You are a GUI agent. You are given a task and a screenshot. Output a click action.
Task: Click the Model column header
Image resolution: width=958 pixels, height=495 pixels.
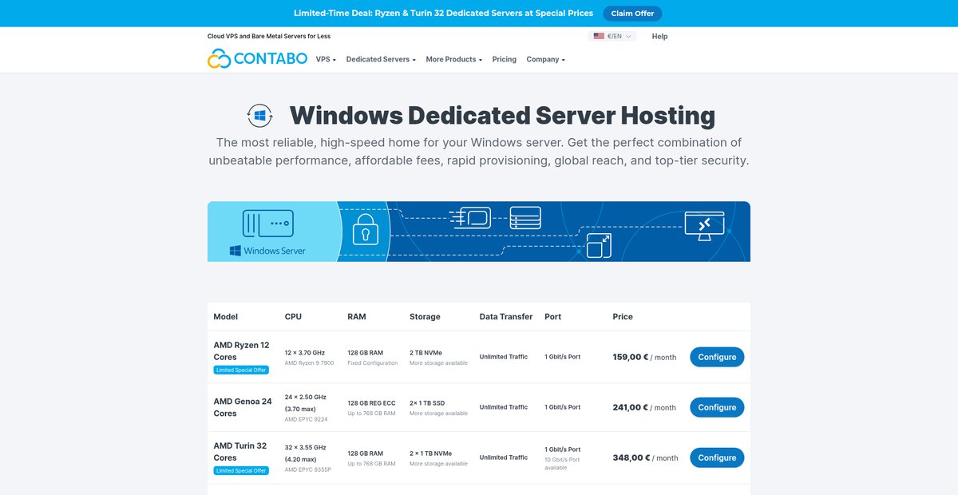226,317
